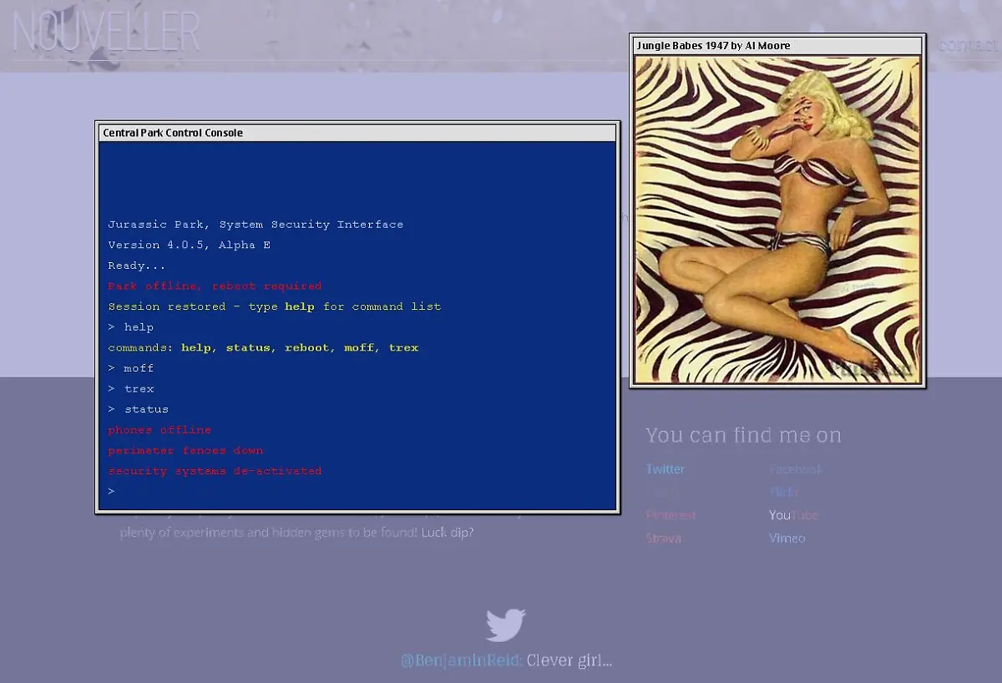Click the 'Park offline, reboot required' message

point(215,286)
